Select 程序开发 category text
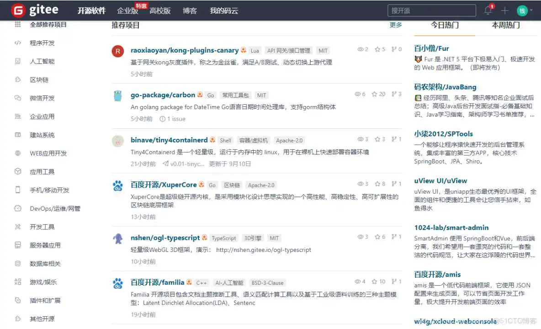The height and width of the screenshot is (329, 541). click(x=42, y=43)
